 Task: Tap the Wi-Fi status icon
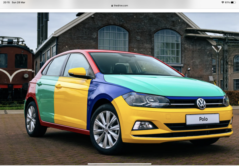pos(223,3)
